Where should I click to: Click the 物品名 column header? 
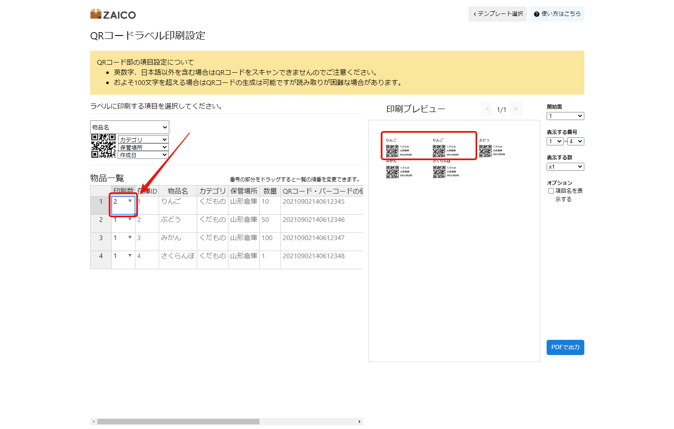click(178, 191)
